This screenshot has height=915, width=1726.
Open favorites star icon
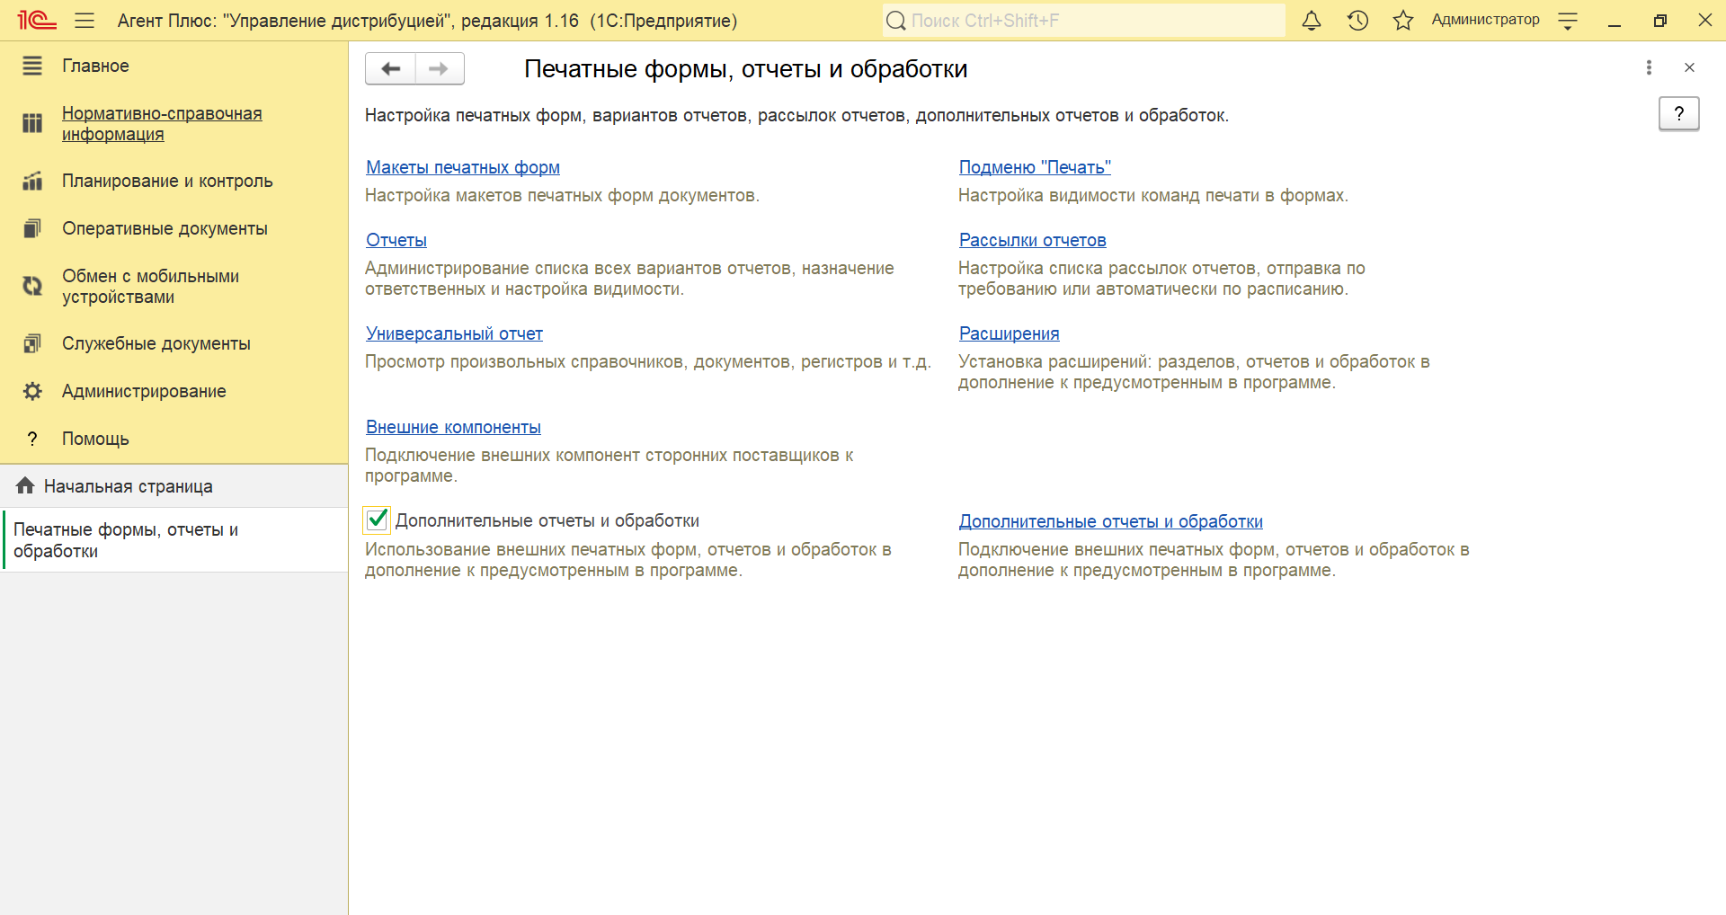pyautogui.click(x=1403, y=20)
